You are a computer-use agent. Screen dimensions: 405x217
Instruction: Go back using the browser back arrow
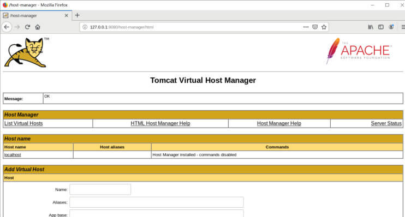(x=7, y=27)
